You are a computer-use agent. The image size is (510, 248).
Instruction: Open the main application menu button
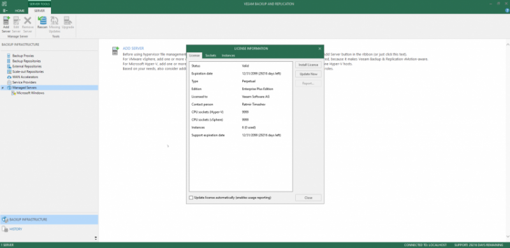(5, 11)
